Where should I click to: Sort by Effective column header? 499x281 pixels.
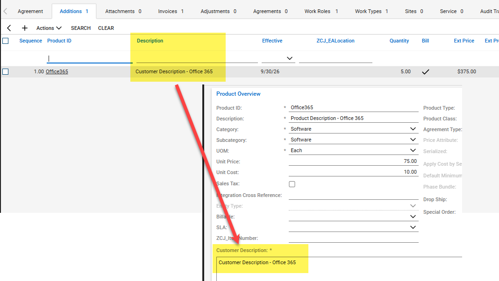click(x=272, y=41)
